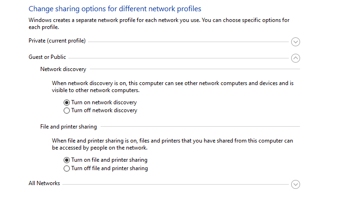Choose the Turn off file and printer sharing radio circle
Screen dimensions: 345x208
[x=66, y=168]
